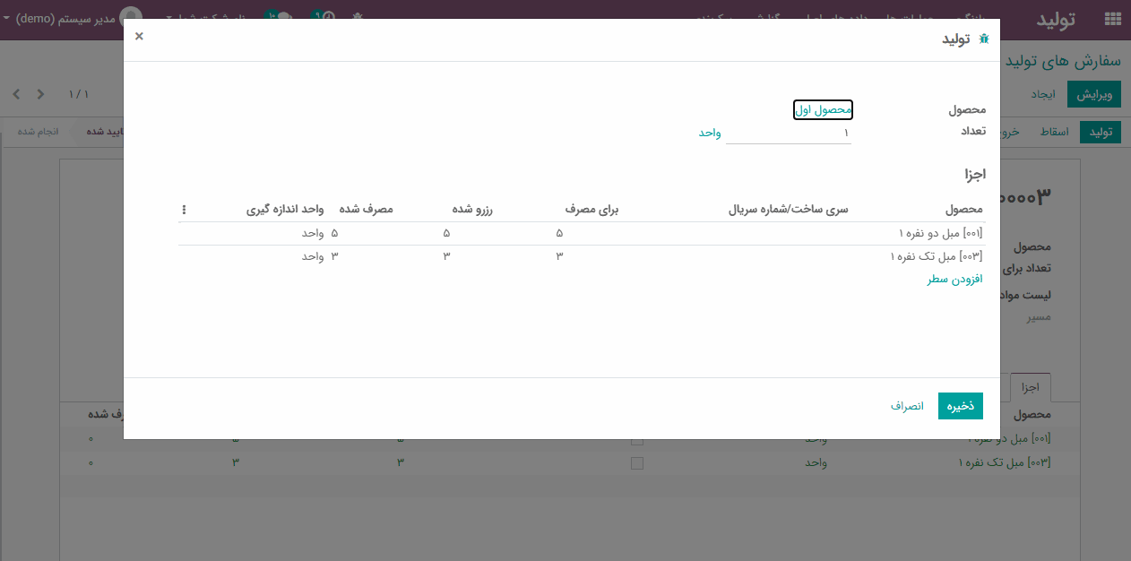Expand the user menu caret (demo)
The image size is (1131, 561).
click(x=7, y=18)
